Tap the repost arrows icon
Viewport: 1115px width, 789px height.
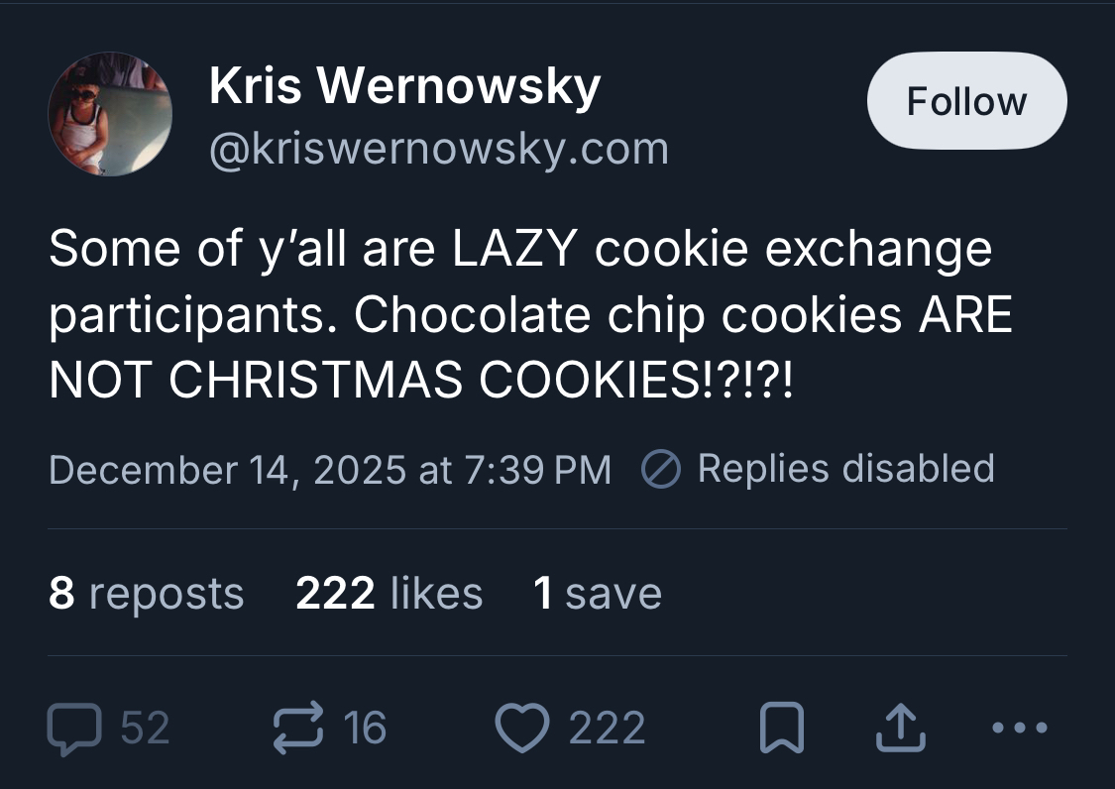(x=298, y=729)
